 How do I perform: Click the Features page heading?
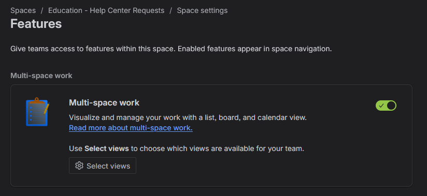point(36,24)
